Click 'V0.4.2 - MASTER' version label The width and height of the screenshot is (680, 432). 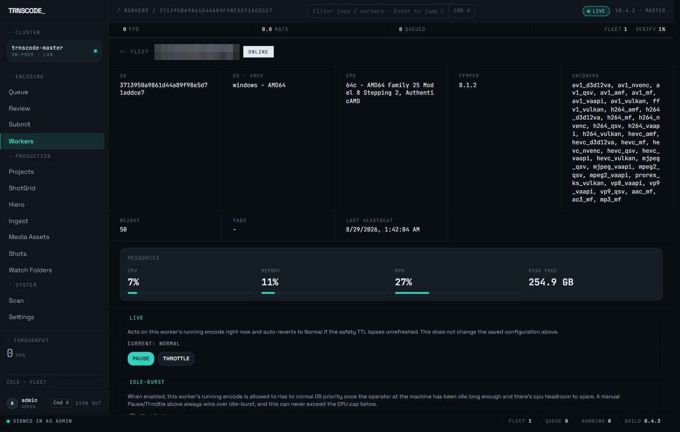tap(640, 11)
